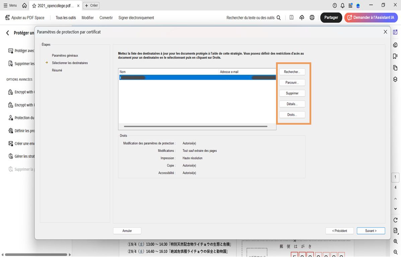Open the notifications bell
Image resolution: width=401 pixels, height=259 pixels.
tap(342, 5)
